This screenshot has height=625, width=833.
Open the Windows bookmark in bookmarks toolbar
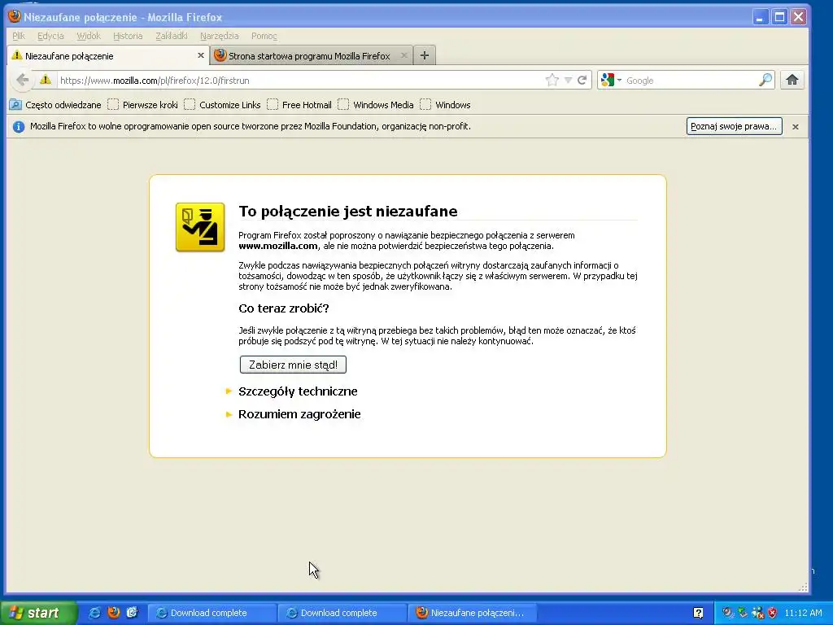(x=446, y=105)
